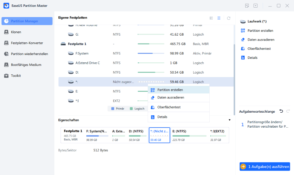
Task: Click the 1 Aufgabe(n) ausführen button
Action: click(265, 166)
